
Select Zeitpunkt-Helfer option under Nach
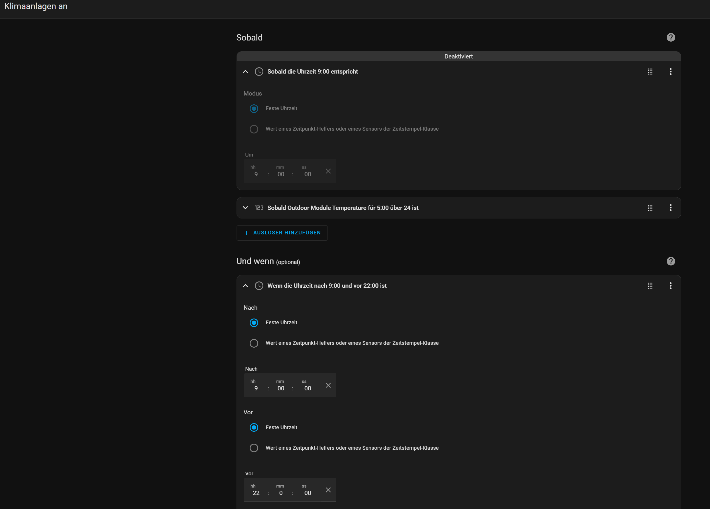(x=254, y=343)
